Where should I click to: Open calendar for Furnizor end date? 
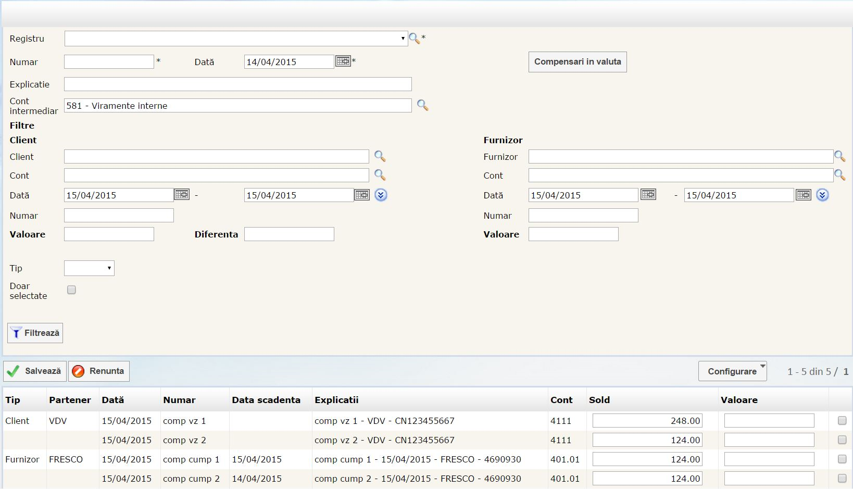(x=803, y=195)
